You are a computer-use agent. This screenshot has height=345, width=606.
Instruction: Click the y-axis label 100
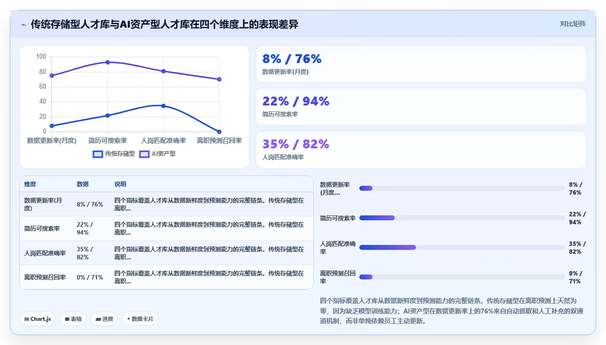(x=41, y=57)
